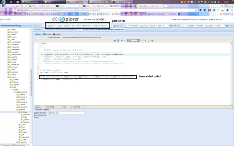Click the Chrome address bar URL
Screen dimensions: 234x146
pyautogui.click(x=58, y=10)
